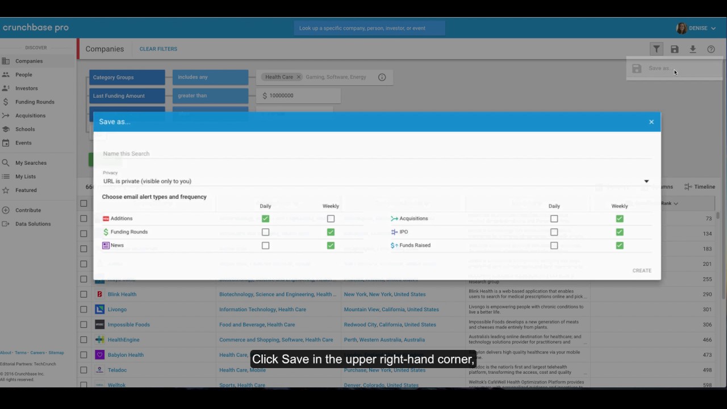Image resolution: width=727 pixels, height=409 pixels.
Task: Click the info icon beside Health Care filter
Action: click(382, 77)
